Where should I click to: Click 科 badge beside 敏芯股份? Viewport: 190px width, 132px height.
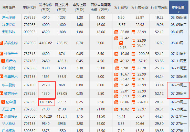click(2, 93)
